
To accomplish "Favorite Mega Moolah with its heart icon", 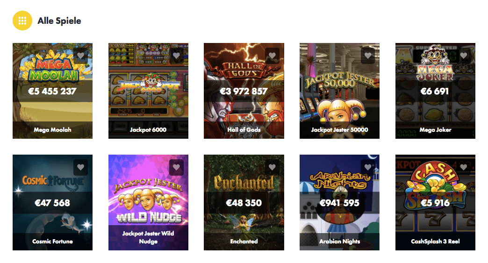I will pos(81,56).
